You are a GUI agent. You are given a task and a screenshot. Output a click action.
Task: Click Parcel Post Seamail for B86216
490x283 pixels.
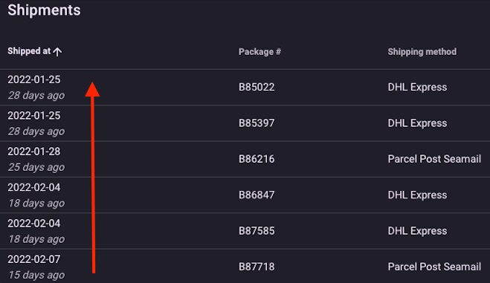coord(434,159)
